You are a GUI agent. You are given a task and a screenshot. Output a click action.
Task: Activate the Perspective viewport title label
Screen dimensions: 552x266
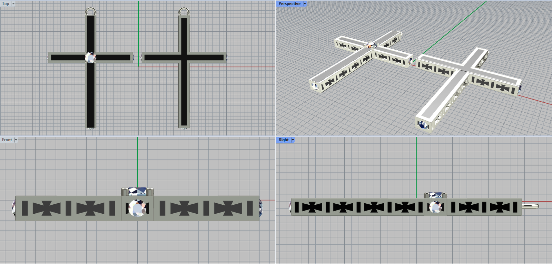click(289, 4)
